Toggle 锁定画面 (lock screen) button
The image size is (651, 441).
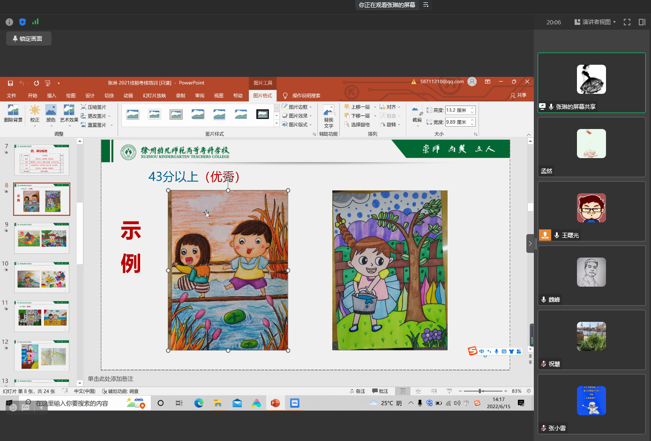28,39
